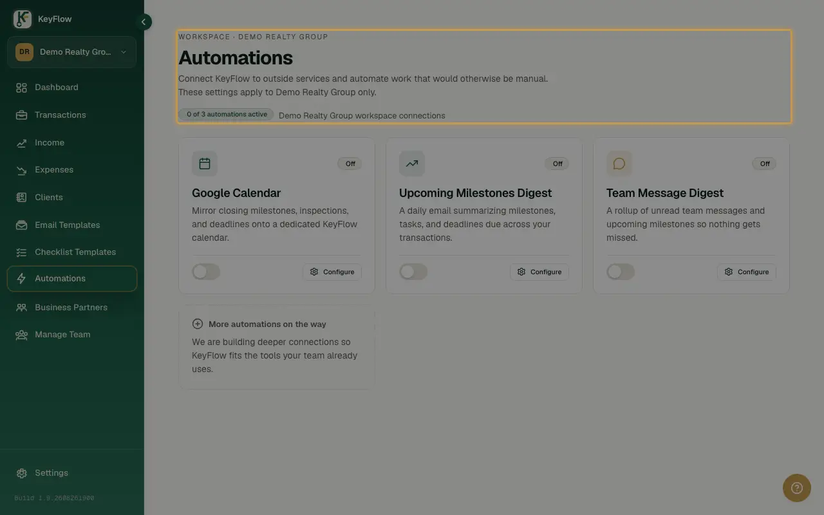
Task: Click the Dashboard grid icon
Action: point(22,88)
